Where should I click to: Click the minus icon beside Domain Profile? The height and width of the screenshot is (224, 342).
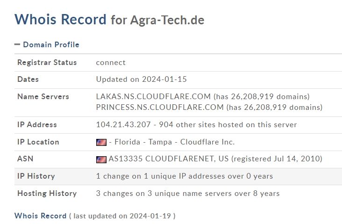click(x=17, y=44)
